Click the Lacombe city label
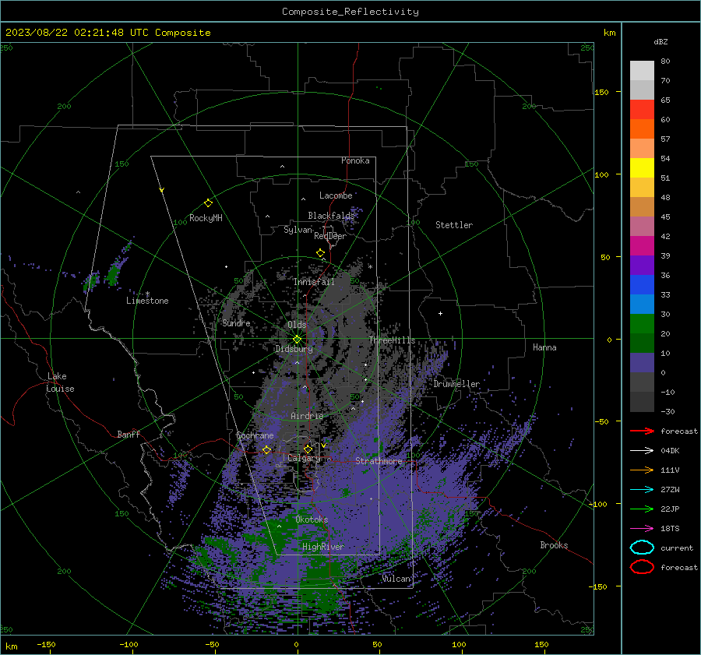Viewport: 701px width, 655px height. (336, 195)
